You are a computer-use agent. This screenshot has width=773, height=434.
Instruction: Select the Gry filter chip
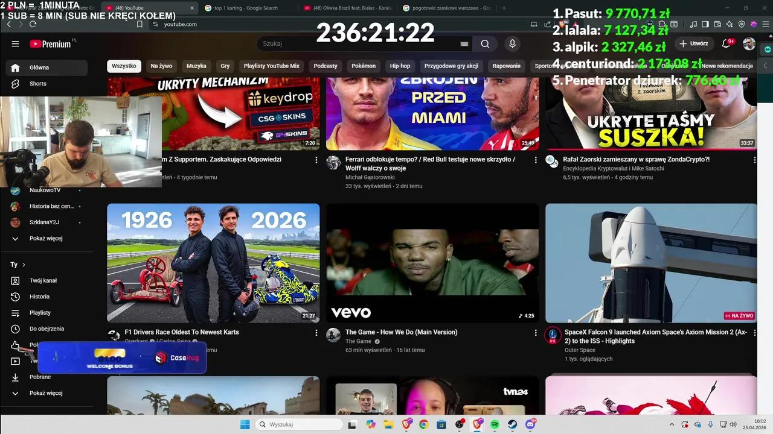(225, 66)
